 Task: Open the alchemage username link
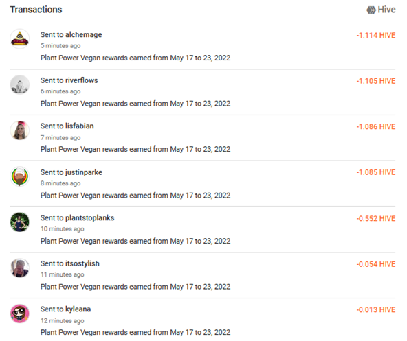pyautogui.click(x=84, y=35)
